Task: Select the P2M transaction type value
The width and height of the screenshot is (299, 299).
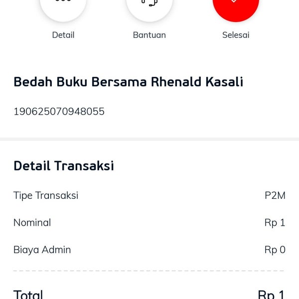Action: (275, 195)
